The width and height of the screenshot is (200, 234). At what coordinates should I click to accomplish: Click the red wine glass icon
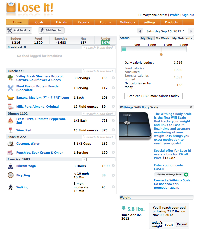coord(10,130)
